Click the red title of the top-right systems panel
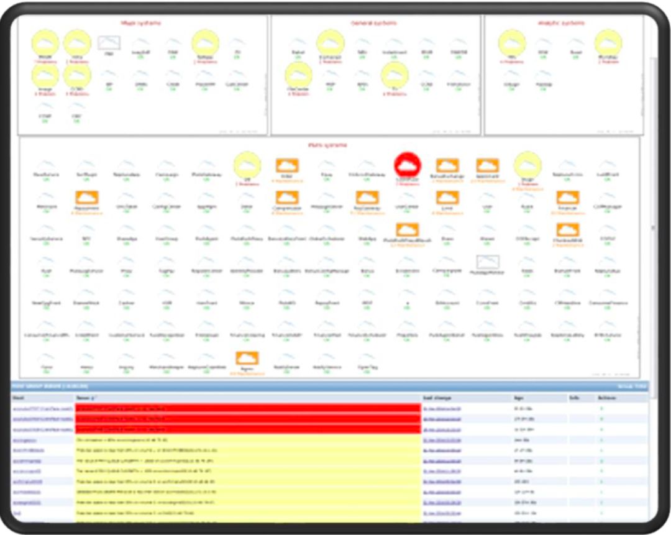671x535 pixels. coord(561,23)
